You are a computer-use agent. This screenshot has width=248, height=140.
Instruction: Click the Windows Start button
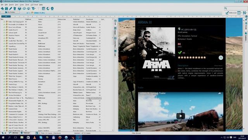tap(3, 137)
